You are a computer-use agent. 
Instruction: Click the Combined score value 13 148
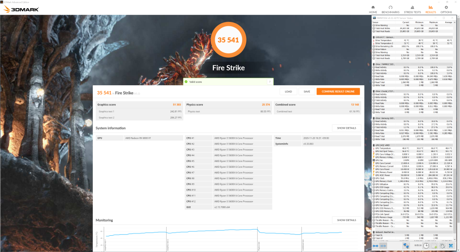[x=355, y=105]
